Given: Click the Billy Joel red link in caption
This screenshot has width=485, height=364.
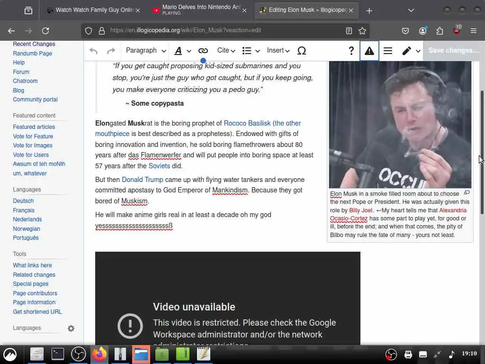Looking at the screenshot, I should click(360, 210).
